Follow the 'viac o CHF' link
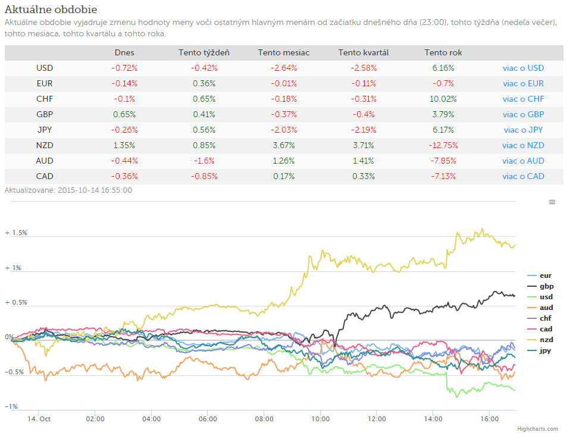 click(x=523, y=99)
